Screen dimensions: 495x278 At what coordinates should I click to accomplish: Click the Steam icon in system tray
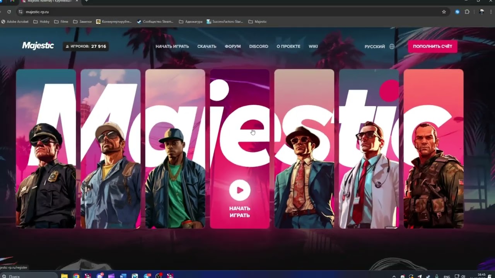click(428, 276)
